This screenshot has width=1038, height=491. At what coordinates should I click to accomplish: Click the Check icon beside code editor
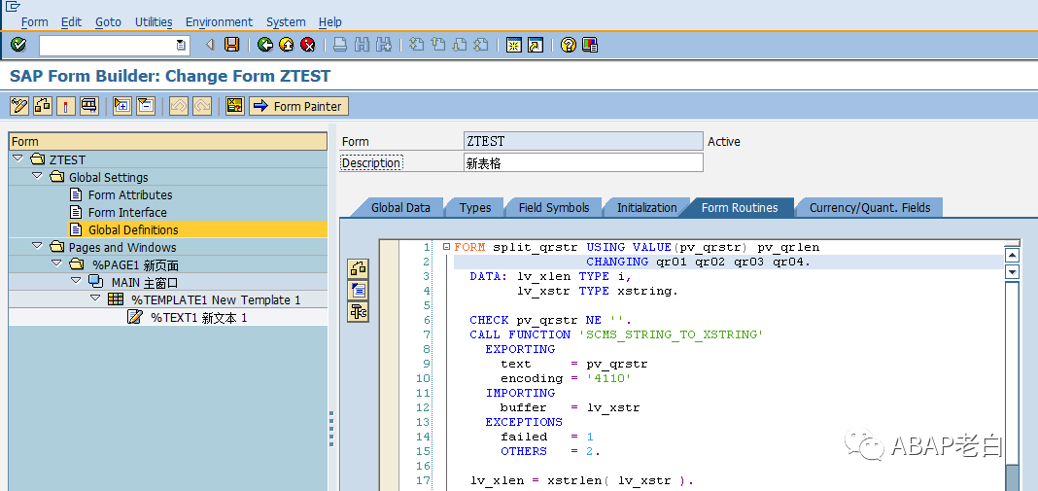[358, 268]
